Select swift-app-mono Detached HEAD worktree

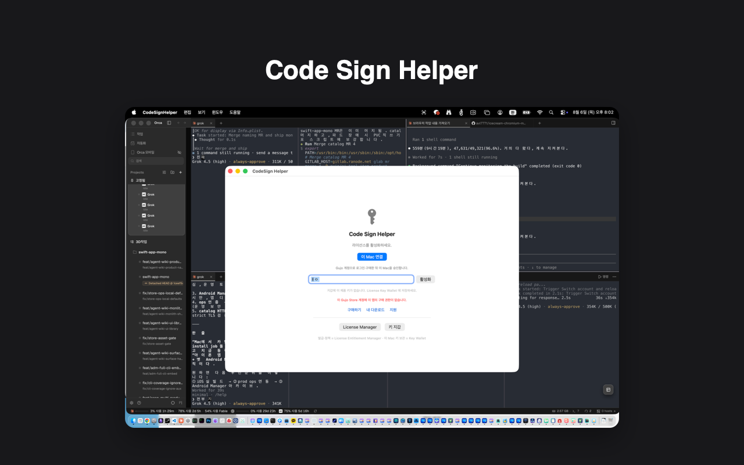tap(160, 280)
